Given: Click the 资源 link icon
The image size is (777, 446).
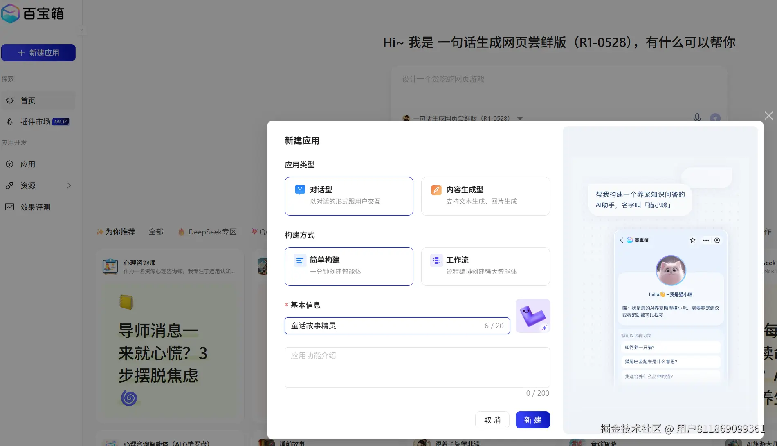Looking at the screenshot, I should coord(10,185).
